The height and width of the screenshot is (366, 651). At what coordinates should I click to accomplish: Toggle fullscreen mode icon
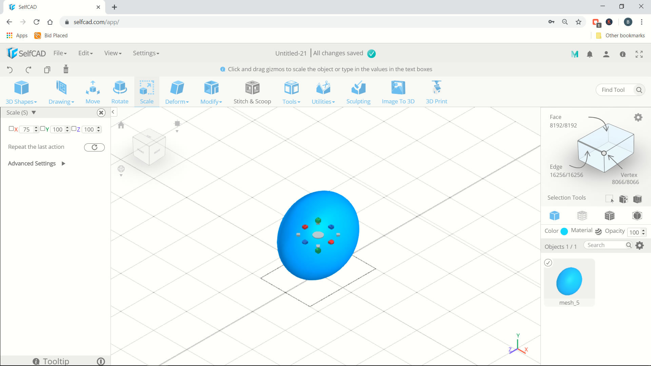[x=639, y=54]
